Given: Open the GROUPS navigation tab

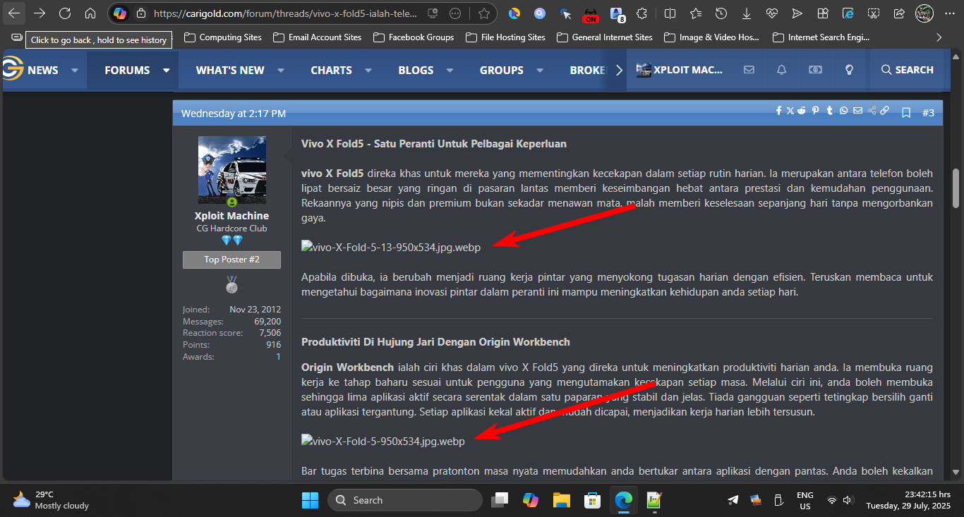Looking at the screenshot, I should (x=502, y=70).
